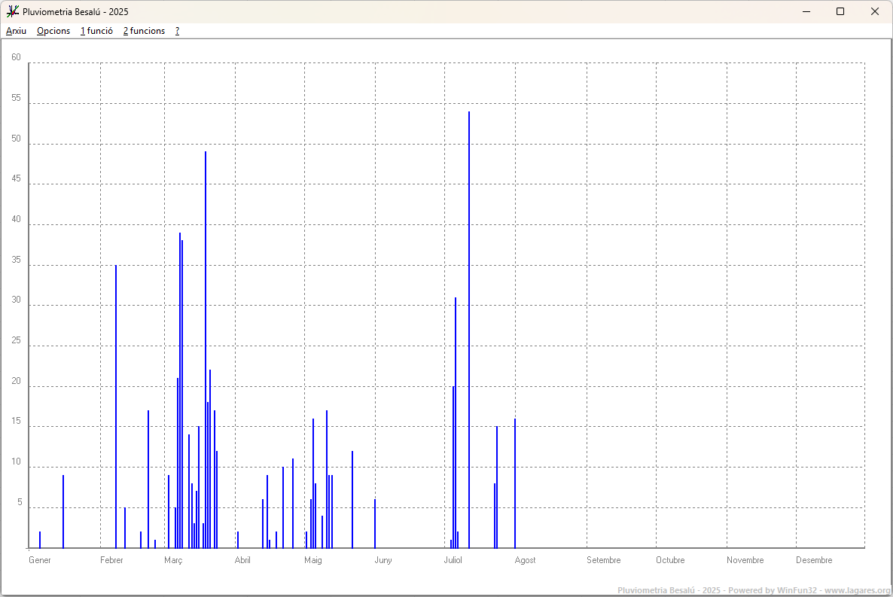Screen dimensions: 893x597
Task: Open the 2 funcions menu
Action: pos(144,31)
